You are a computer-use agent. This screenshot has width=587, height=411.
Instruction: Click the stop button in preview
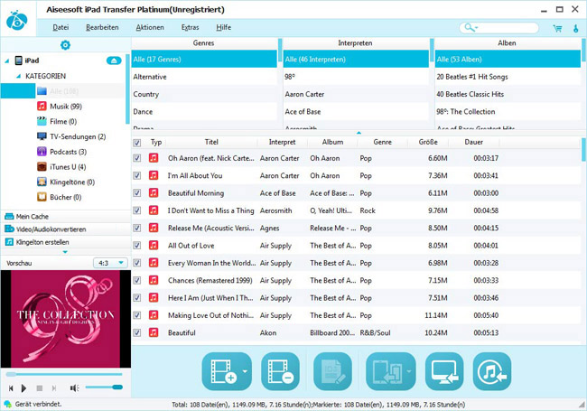pyautogui.click(x=40, y=388)
